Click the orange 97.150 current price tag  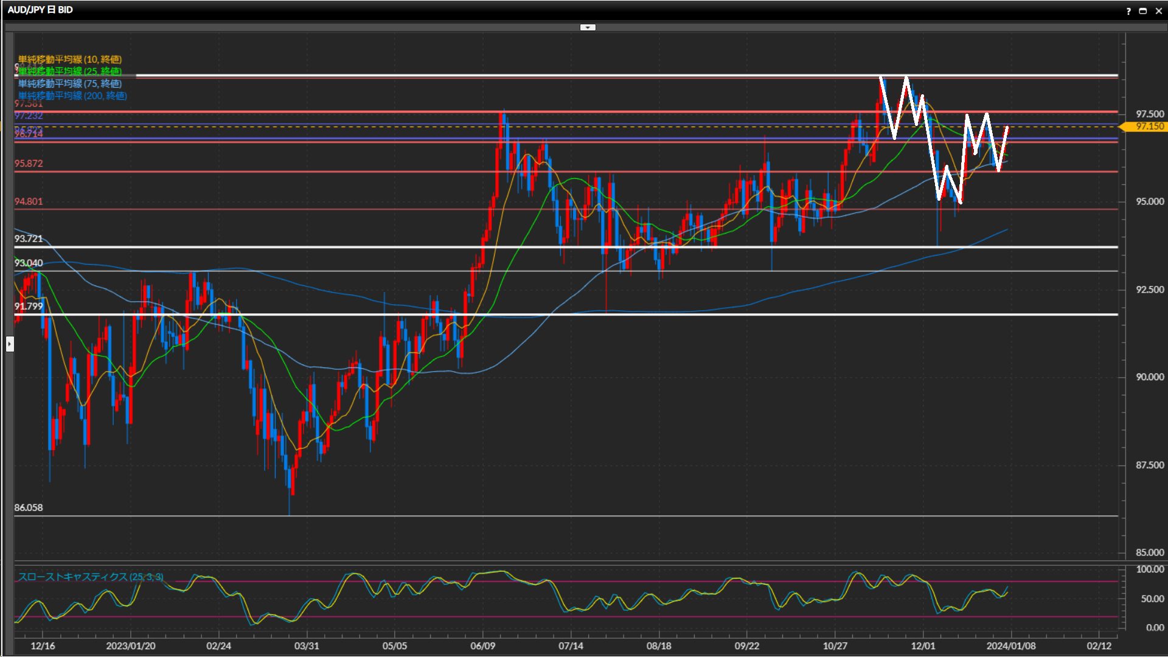(1149, 127)
